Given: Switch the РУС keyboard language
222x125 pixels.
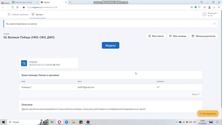Looking at the screenshot, I should [195, 122].
